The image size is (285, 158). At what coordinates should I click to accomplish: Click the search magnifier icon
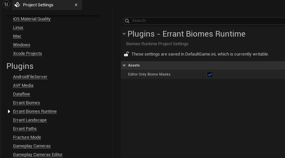(127, 21)
